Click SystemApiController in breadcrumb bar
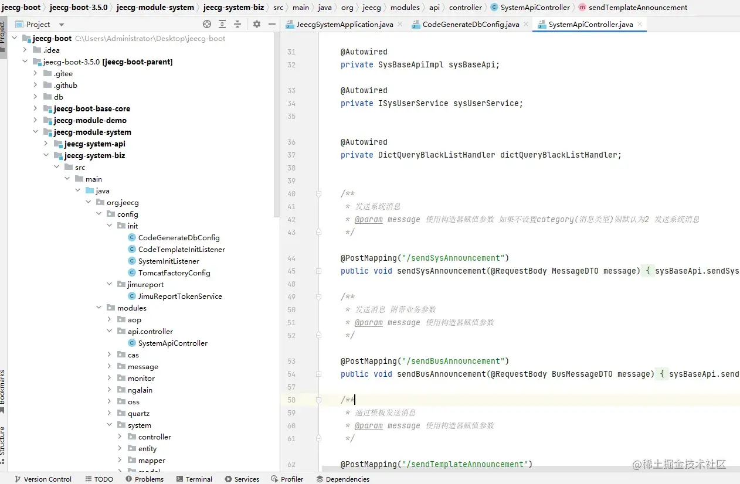740x484 pixels. coord(530,8)
